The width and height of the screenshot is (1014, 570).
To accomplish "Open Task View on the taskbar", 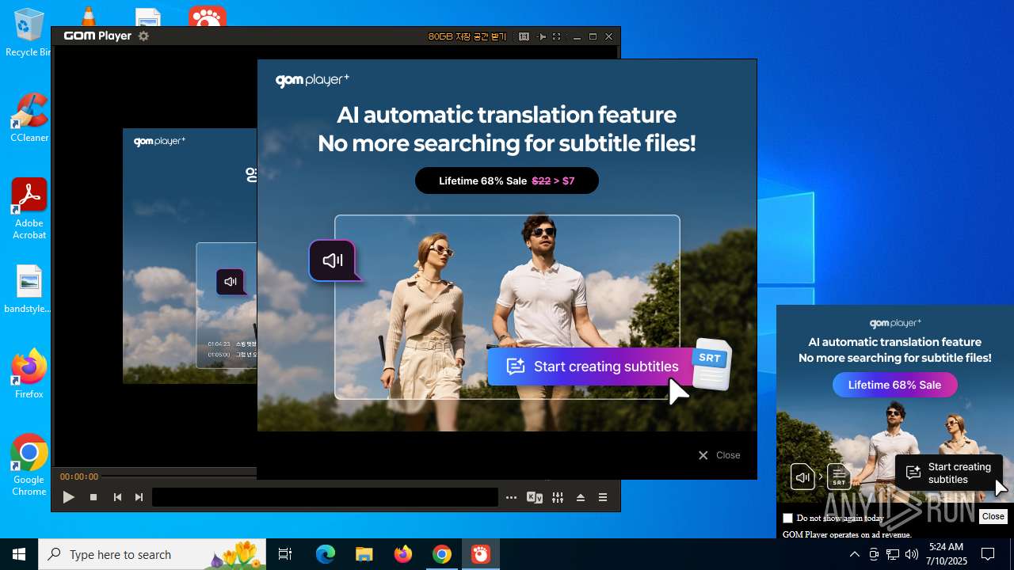I will [x=285, y=554].
